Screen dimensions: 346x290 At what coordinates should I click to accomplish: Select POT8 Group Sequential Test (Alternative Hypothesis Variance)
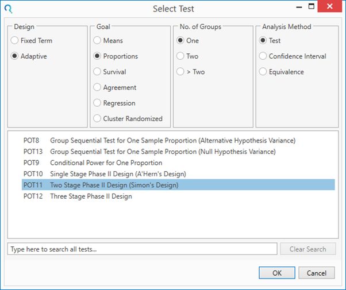(x=178, y=141)
